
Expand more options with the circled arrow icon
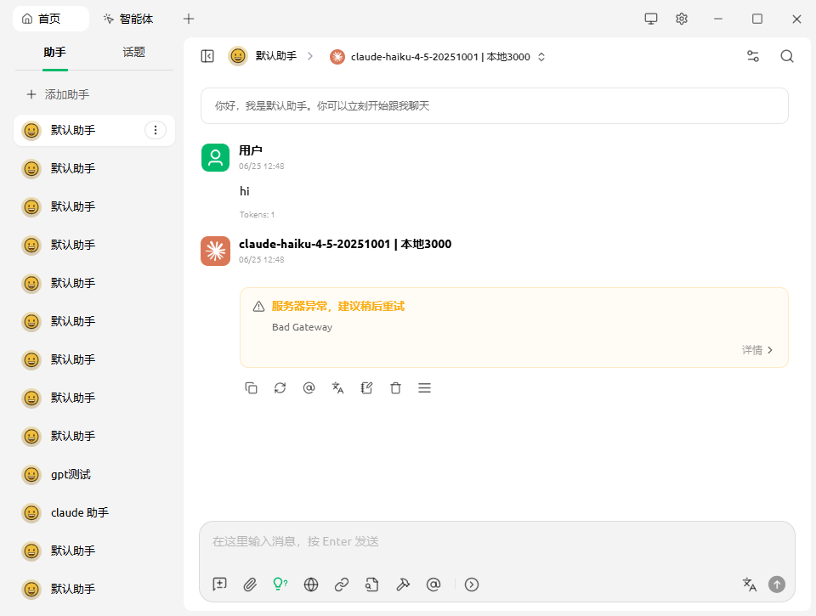point(472,585)
